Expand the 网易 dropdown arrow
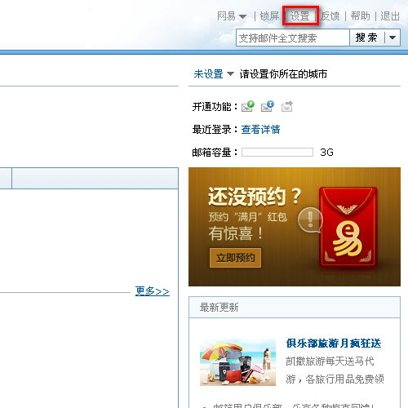The height and width of the screenshot is (408, 408). tap(242, 16)
